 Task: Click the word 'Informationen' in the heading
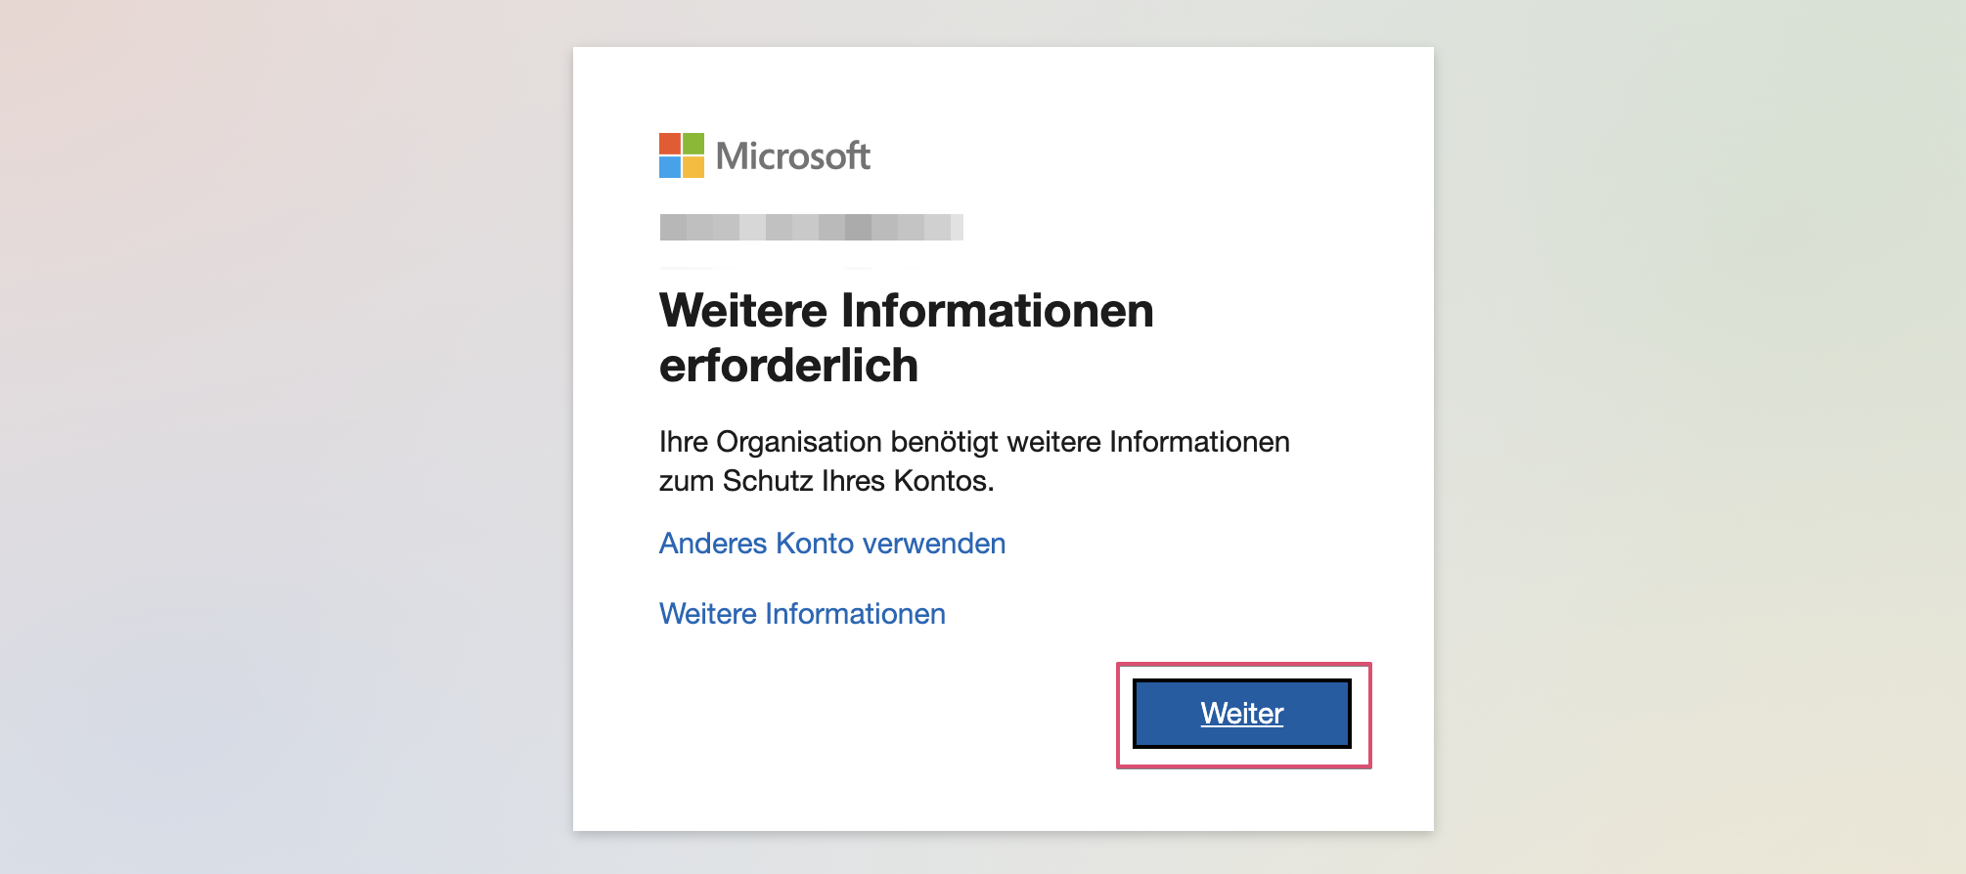998,311
